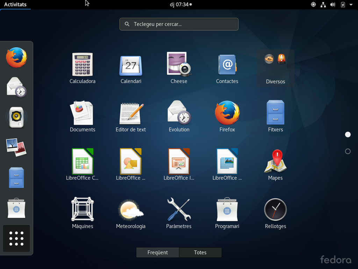
Task: Switch to the Freqüent tab
Action: (x=158, y=253)
